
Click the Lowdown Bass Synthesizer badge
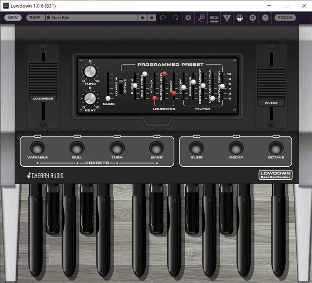click(276, 175)
